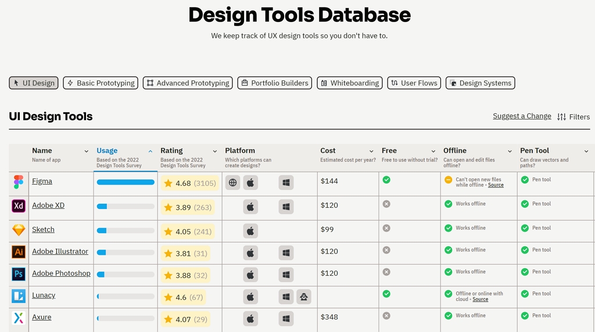Open the Rating column sort dropdown

(215, 151)
